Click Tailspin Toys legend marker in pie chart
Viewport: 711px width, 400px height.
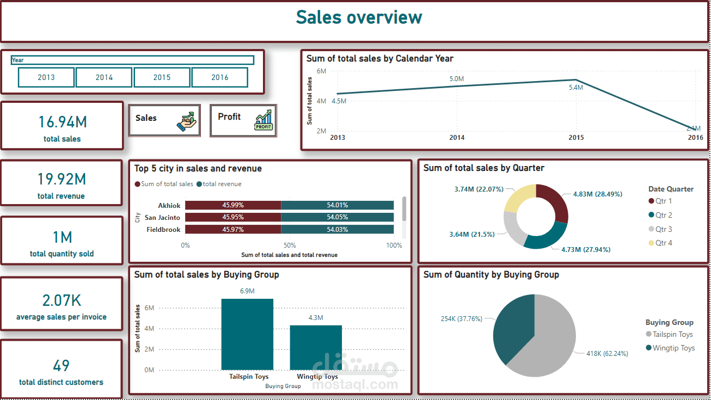648,335
